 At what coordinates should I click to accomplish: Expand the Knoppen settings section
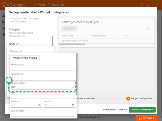point(14,29)
